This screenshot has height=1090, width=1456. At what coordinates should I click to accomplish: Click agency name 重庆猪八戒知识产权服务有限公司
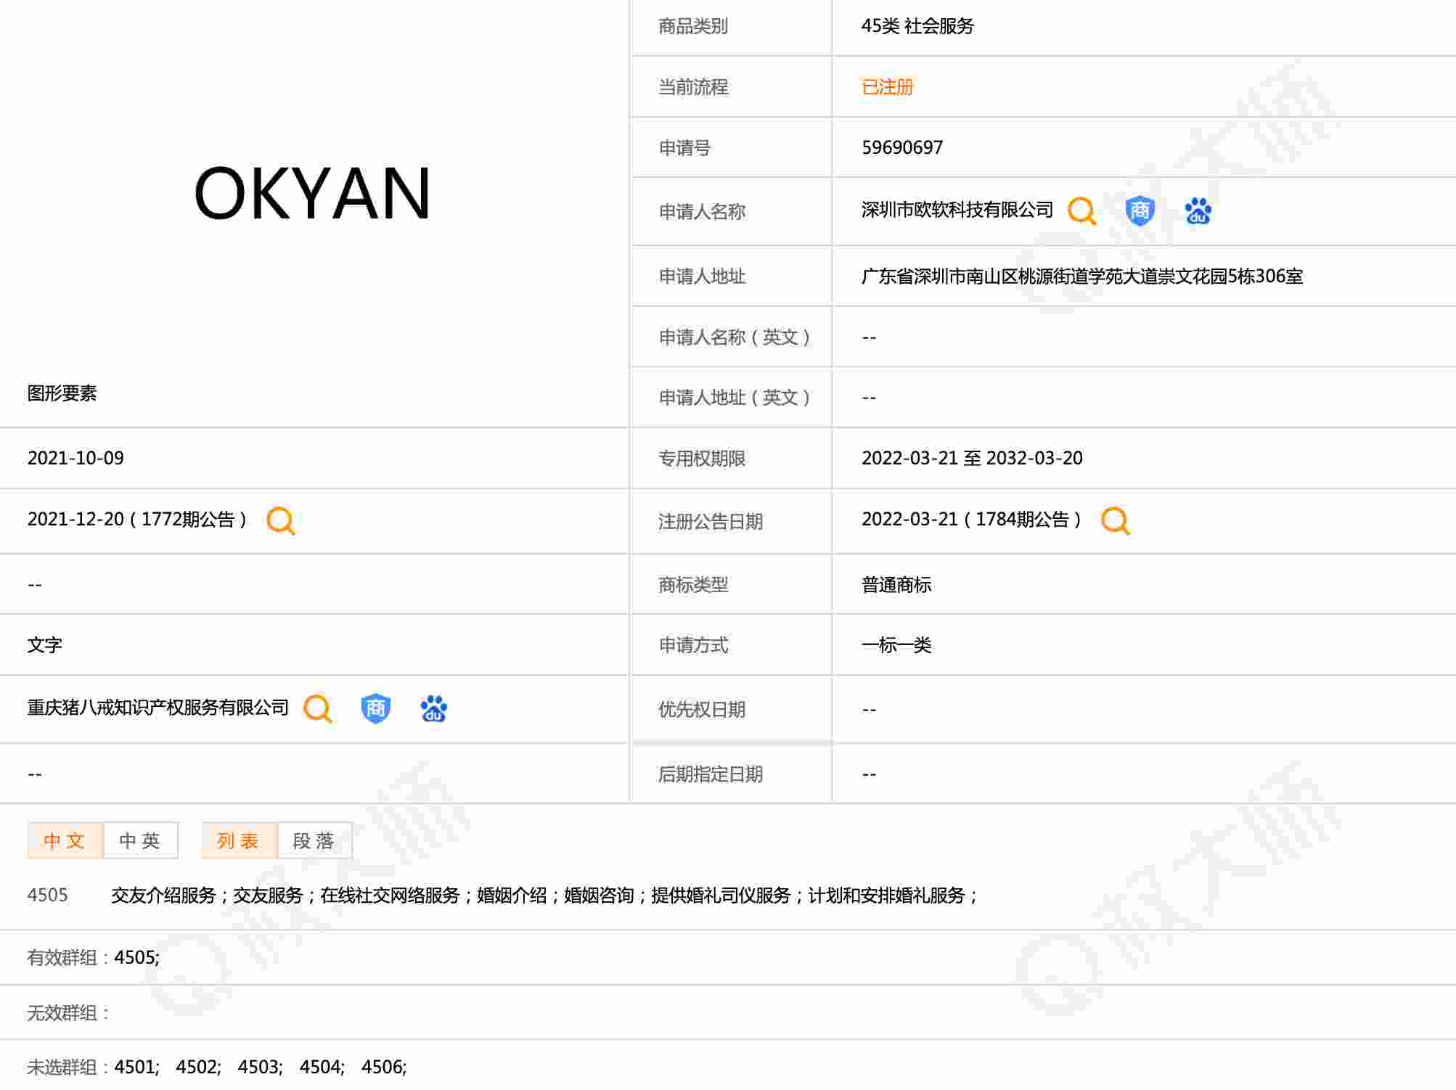(158, 708)
